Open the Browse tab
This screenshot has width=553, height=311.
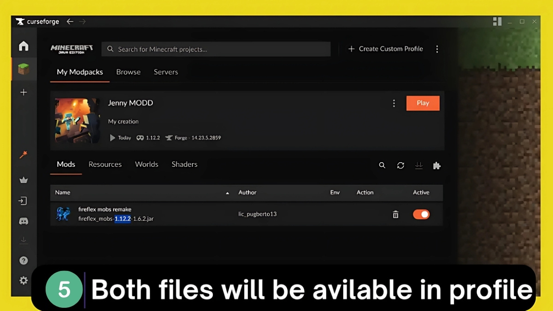129,72
